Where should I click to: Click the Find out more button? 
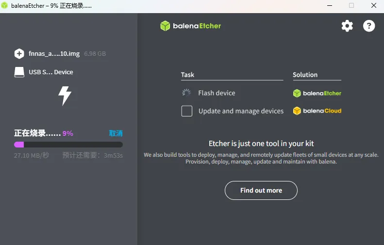click(x=261, y=190)
